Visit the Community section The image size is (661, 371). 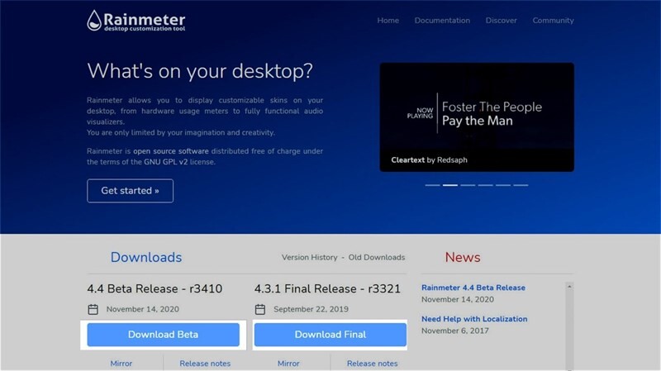tap(553, 21)
